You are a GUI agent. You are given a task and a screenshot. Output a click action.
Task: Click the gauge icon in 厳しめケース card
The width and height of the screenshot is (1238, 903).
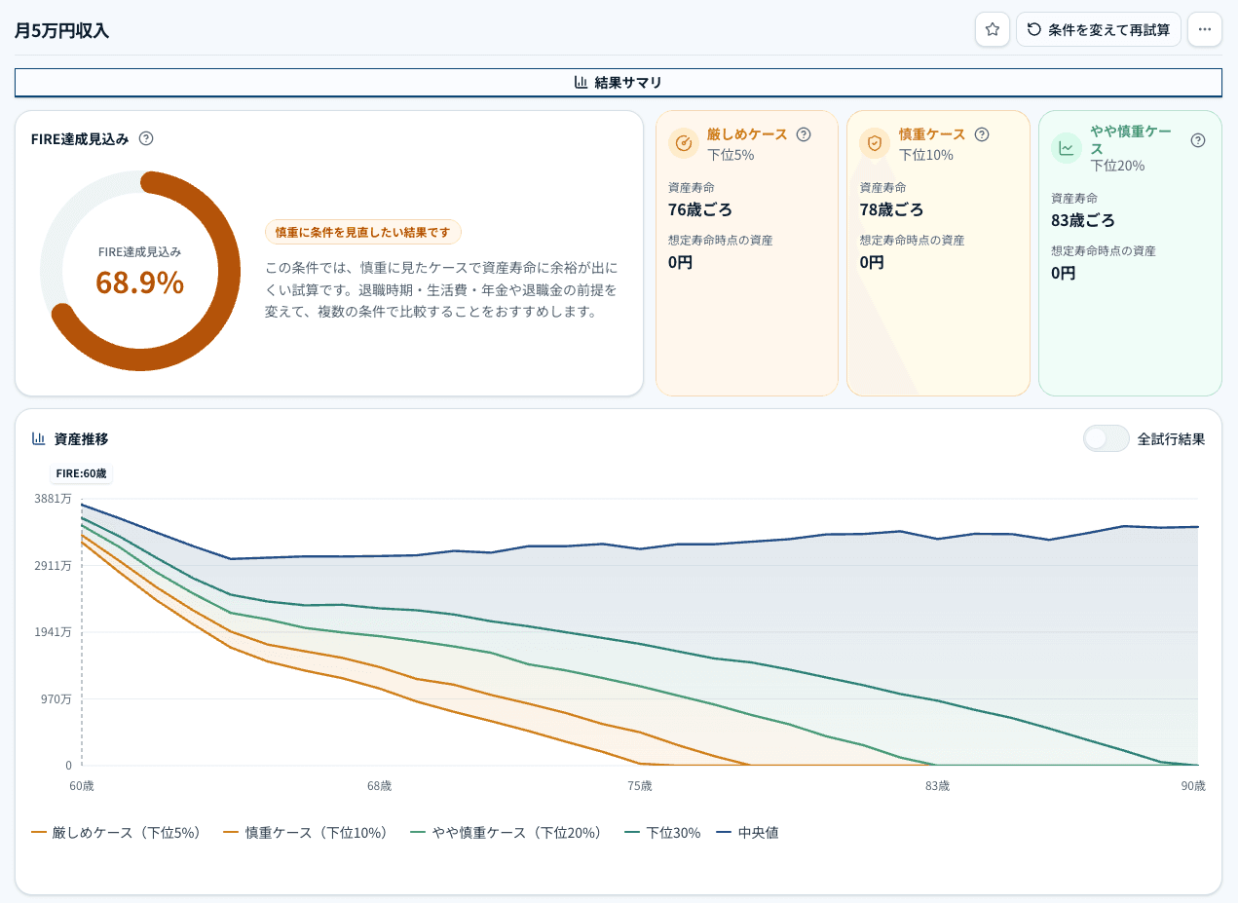[x=684, y=143]
